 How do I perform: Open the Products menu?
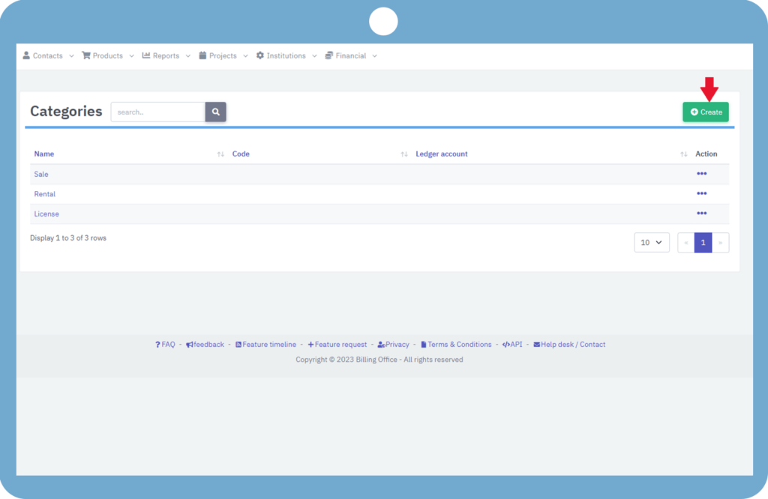pyautogui.click(x=108, y=55)
